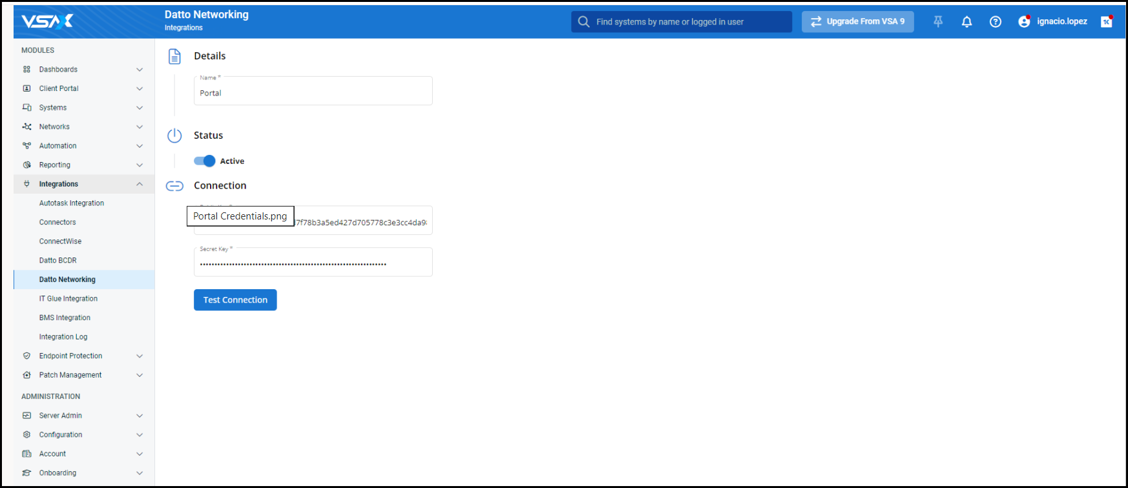Click the ignacio.lopez username

(x=1062, y=21)
